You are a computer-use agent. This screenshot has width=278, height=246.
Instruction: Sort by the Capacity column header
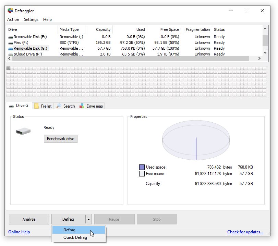pyautogui.click(x=99, y=29)
